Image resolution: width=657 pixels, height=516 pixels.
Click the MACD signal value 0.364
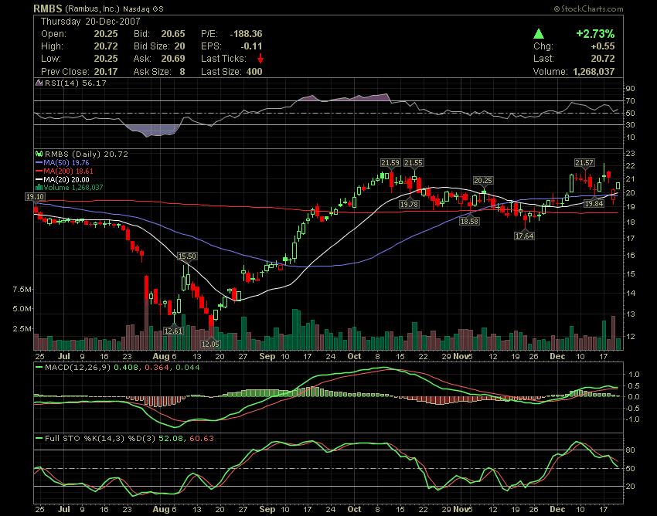pos(158,368)
